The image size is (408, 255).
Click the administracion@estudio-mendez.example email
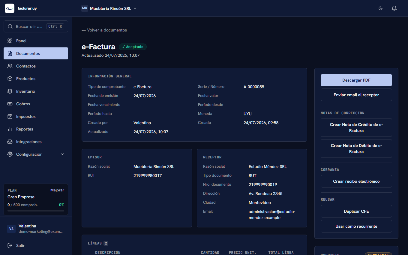[272, 214]
